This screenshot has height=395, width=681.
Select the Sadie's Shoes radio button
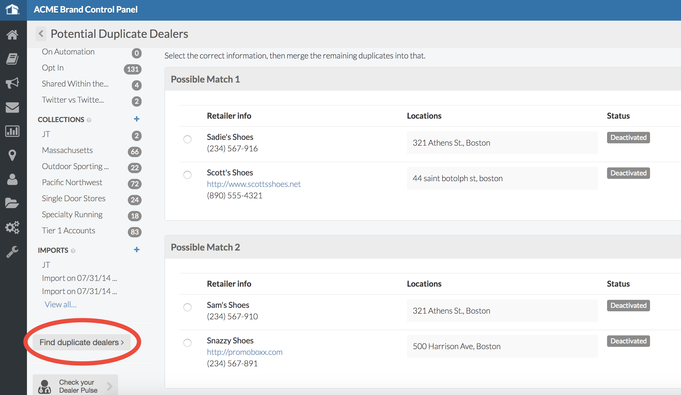(187, 139)
